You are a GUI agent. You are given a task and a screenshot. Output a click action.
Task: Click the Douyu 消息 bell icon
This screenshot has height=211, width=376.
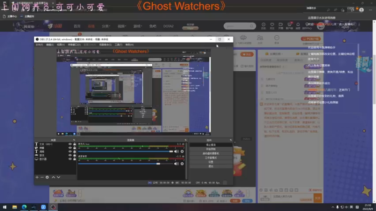(x=298, y=26)
